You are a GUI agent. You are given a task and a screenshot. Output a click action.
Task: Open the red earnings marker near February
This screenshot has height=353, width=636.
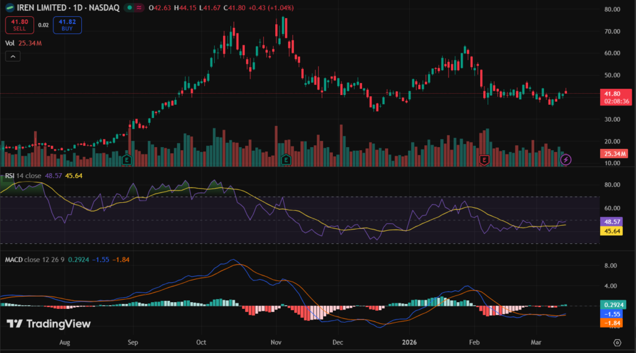(484, 160)
